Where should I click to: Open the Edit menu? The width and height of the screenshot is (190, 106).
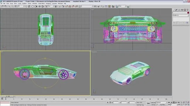coord(4,3)
